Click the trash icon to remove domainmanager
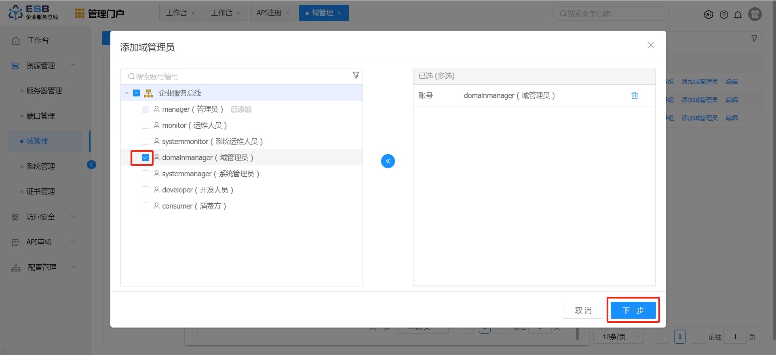 (x=635, y=96)
